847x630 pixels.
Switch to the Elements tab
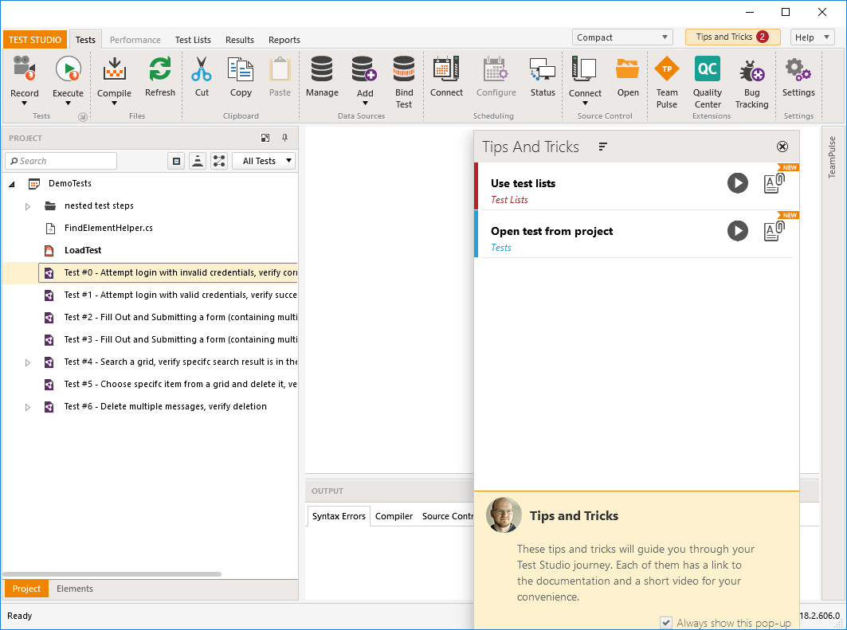pos(75,589)
